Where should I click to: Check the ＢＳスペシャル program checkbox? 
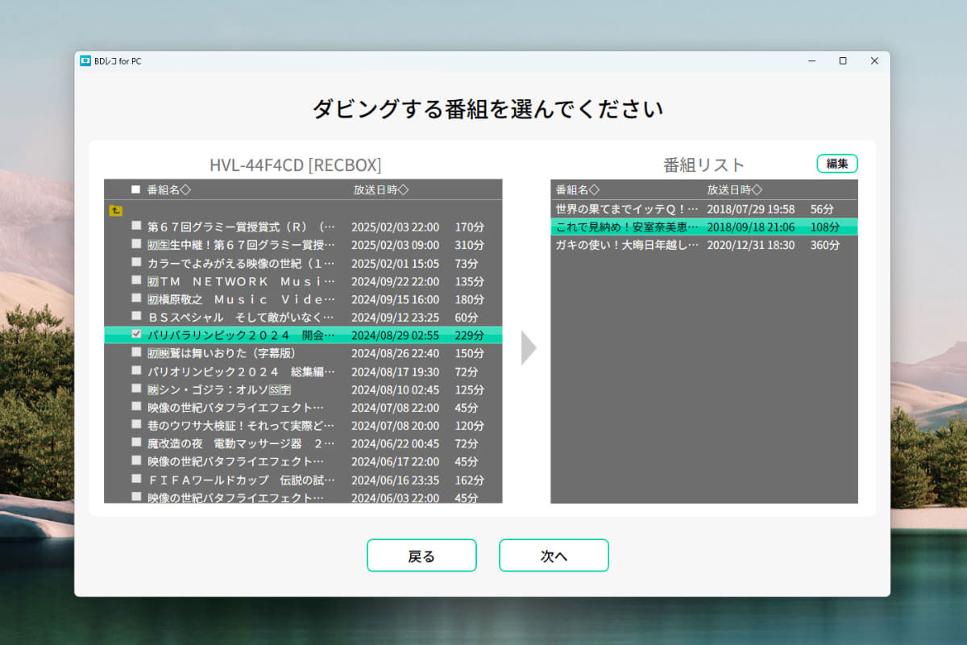pos(136,317)
